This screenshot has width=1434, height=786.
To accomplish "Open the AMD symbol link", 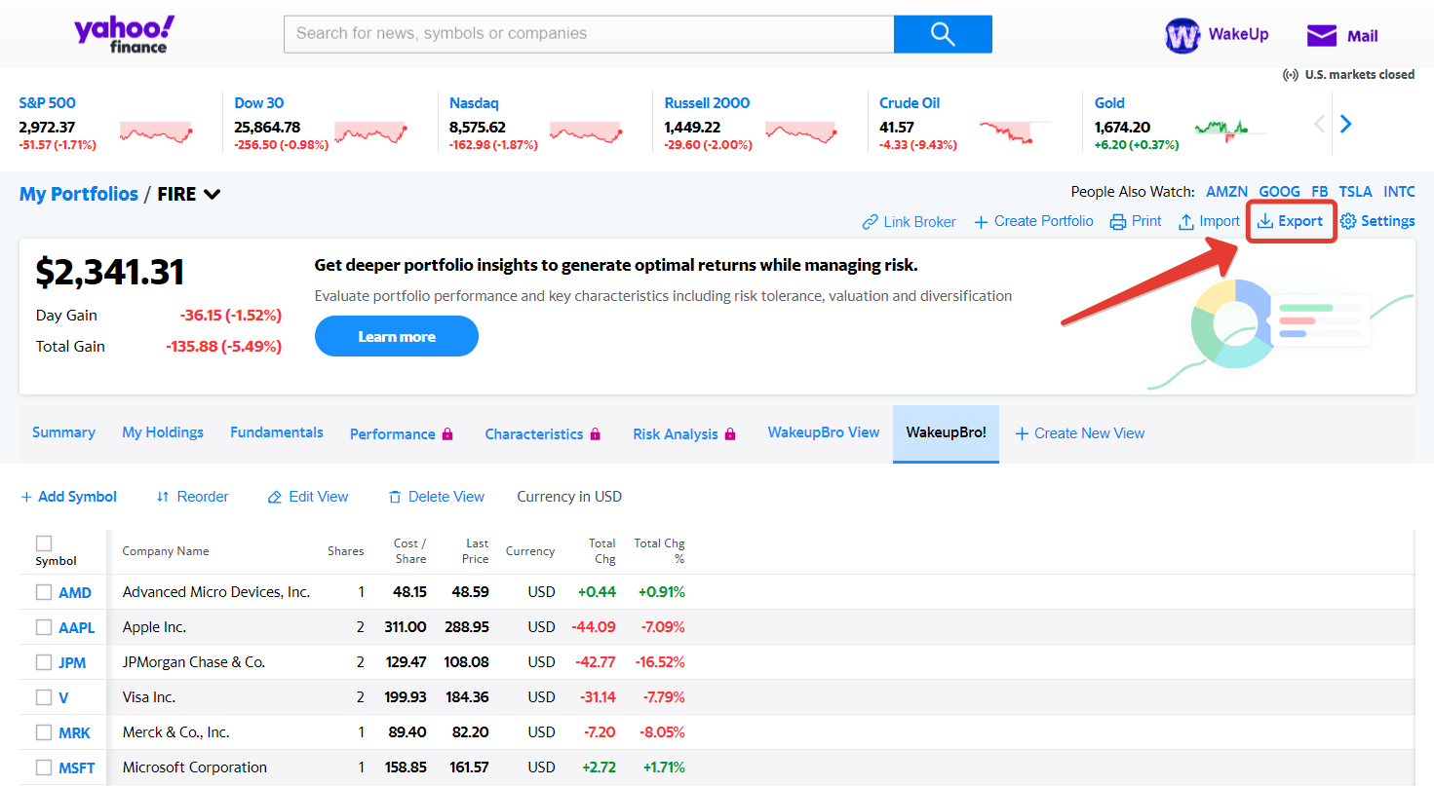I will pyautogui.click(x=75, y=592).
